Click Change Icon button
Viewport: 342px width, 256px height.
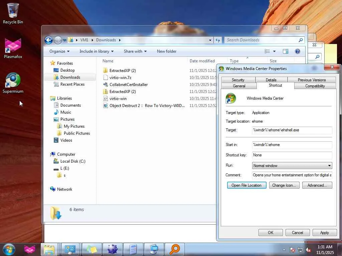(284, 185)
